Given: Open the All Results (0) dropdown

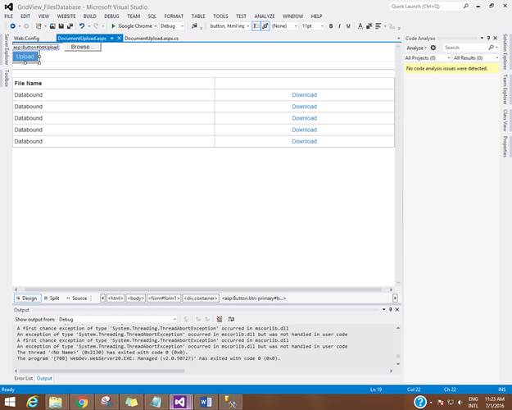Looking at the screenshot, I should 476,58.
